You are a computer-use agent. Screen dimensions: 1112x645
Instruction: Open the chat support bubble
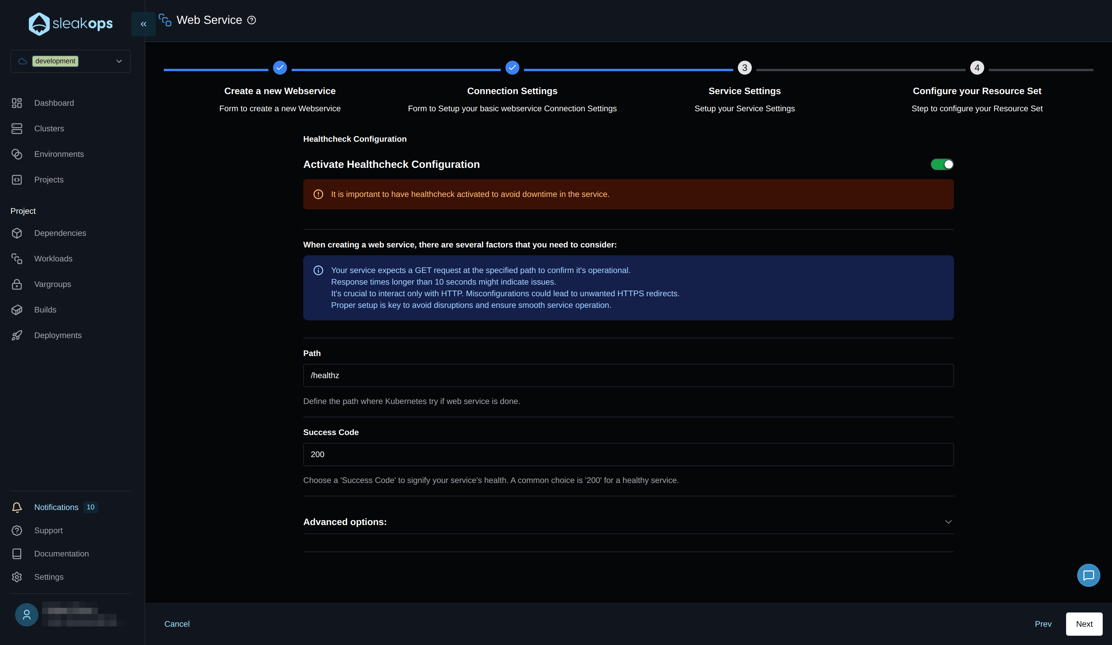click(1088, 575)
